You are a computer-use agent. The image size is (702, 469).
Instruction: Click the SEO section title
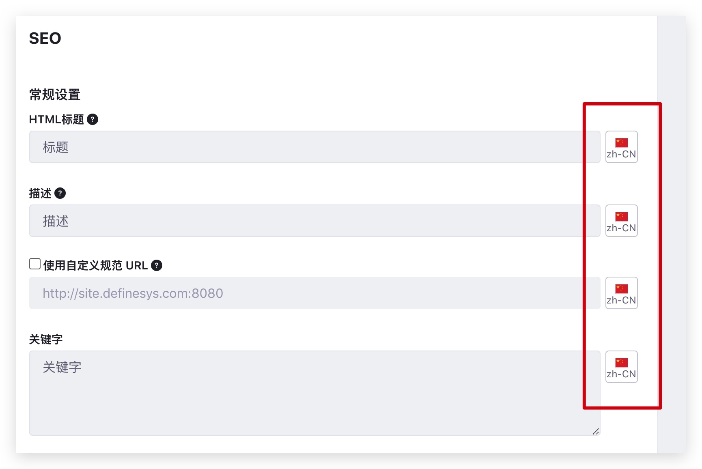[x=45, y=39]
